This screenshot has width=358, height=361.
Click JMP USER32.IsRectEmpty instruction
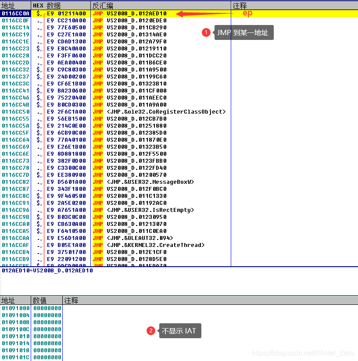tap(143, 210)
